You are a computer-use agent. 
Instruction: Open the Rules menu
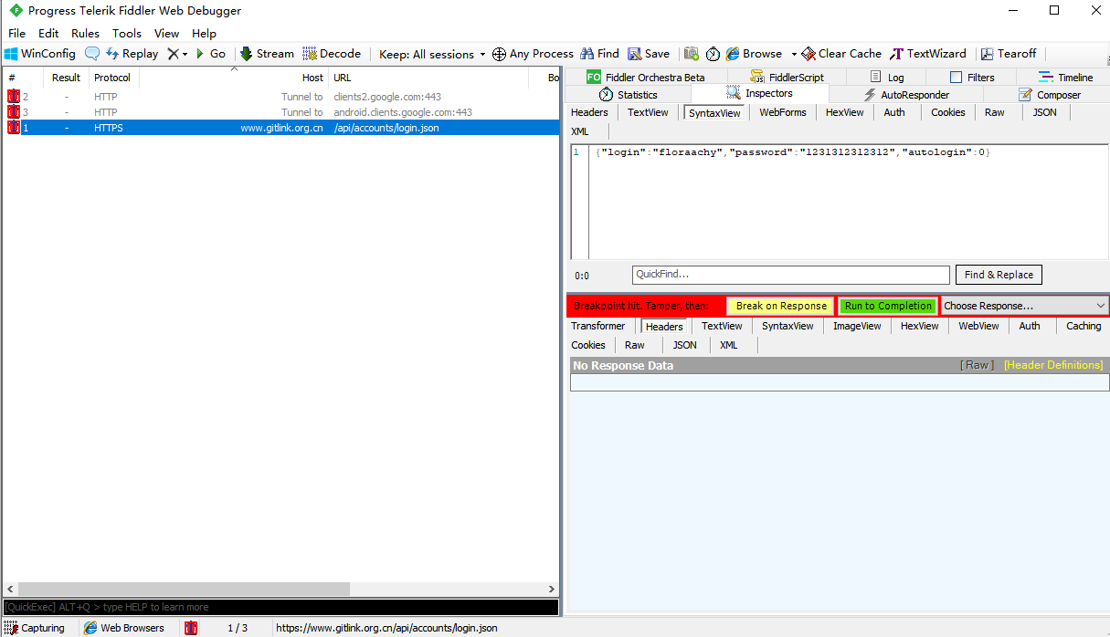click(x=86, y=33)
